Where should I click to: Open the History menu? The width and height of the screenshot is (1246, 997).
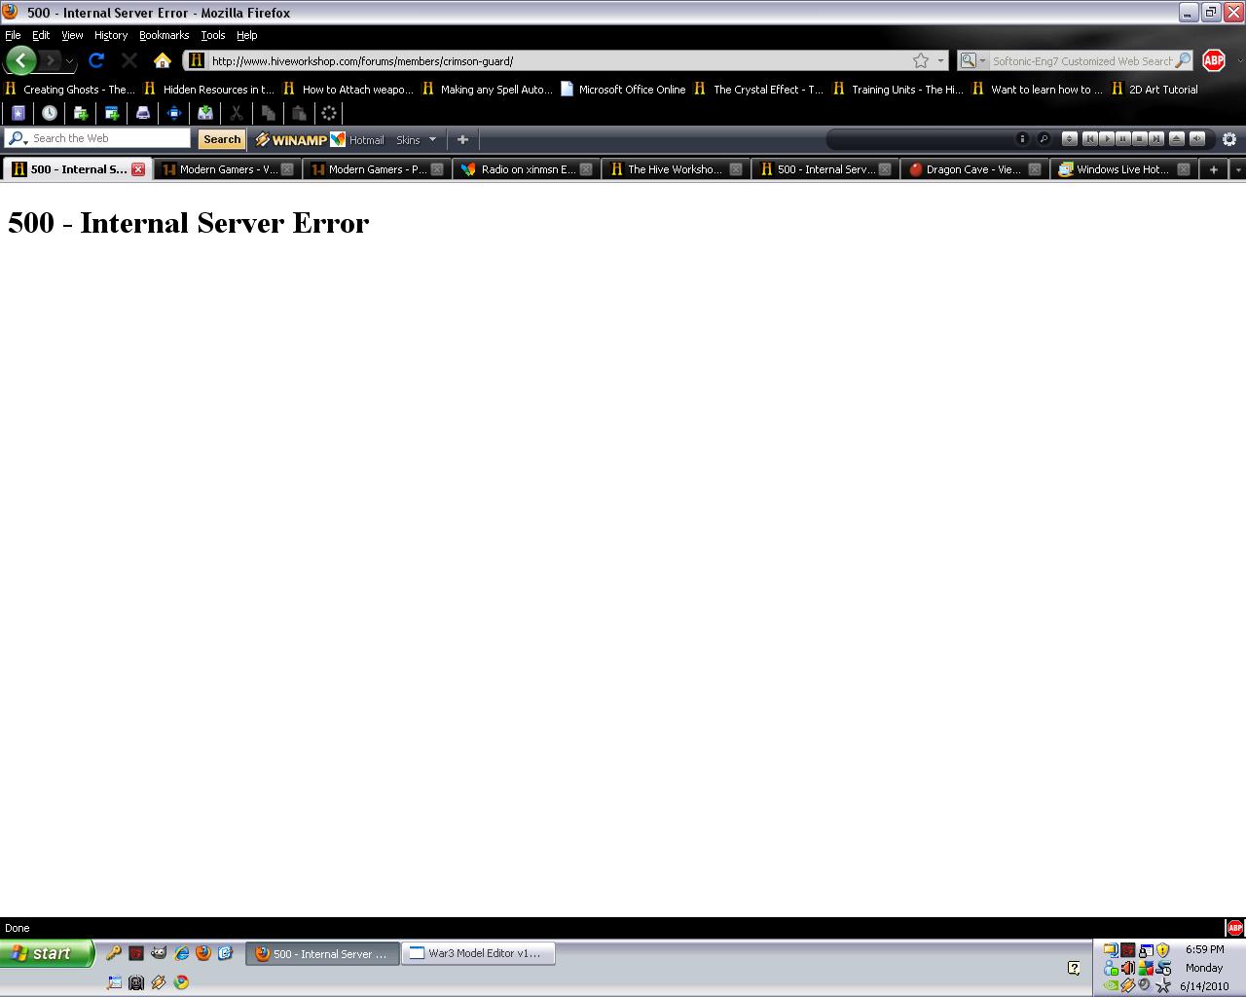111,35
